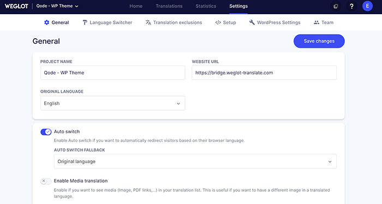Expand the Auto Switch Fallback dropdown
Screen dimensions: 382x204
click(x=195, y=161)
